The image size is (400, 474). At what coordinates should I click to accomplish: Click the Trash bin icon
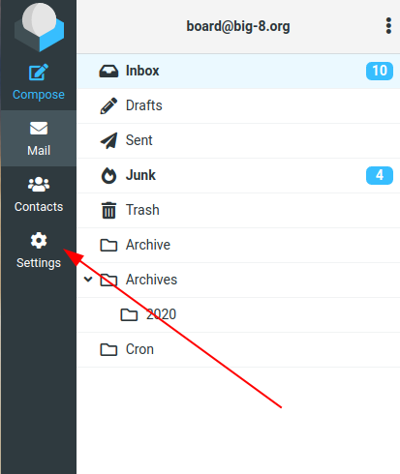(108, 210)
